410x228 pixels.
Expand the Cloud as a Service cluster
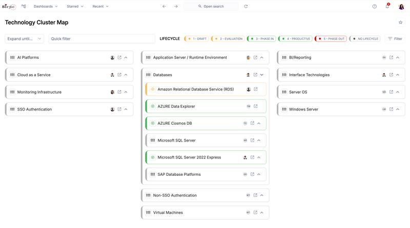[x=126, y=75]
